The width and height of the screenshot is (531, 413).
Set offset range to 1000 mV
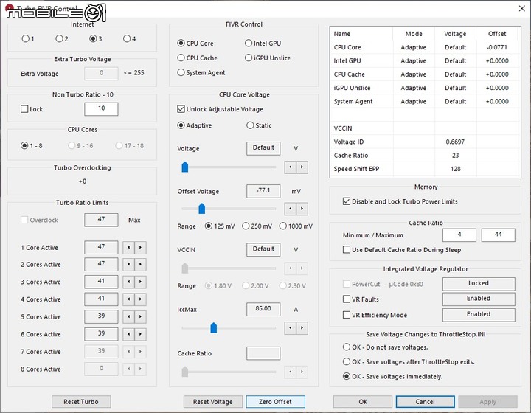click(282, 226)
